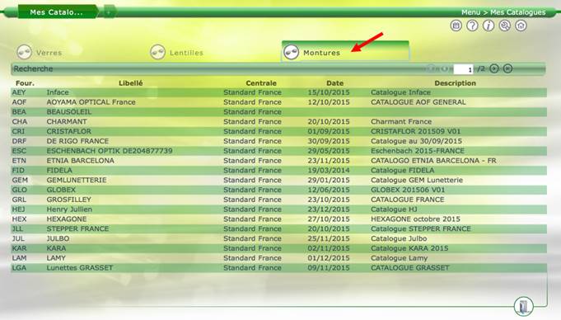Image resolution: width=561 pixels, height=320 pixels.
Task: Select the Montures tab
Action: pyautogui.click(x=345, y=52)
